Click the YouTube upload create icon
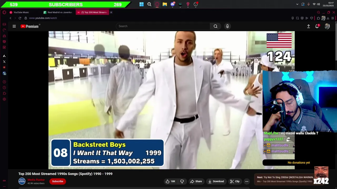337x189 pixels. [x=309, y=26]
